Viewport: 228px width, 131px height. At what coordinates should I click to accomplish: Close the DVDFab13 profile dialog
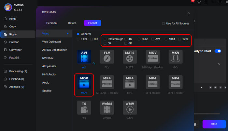click(x=189, y=13)
